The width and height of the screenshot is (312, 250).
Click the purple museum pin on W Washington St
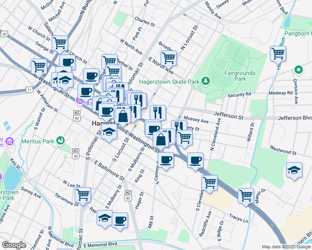(x=80, y=101)
